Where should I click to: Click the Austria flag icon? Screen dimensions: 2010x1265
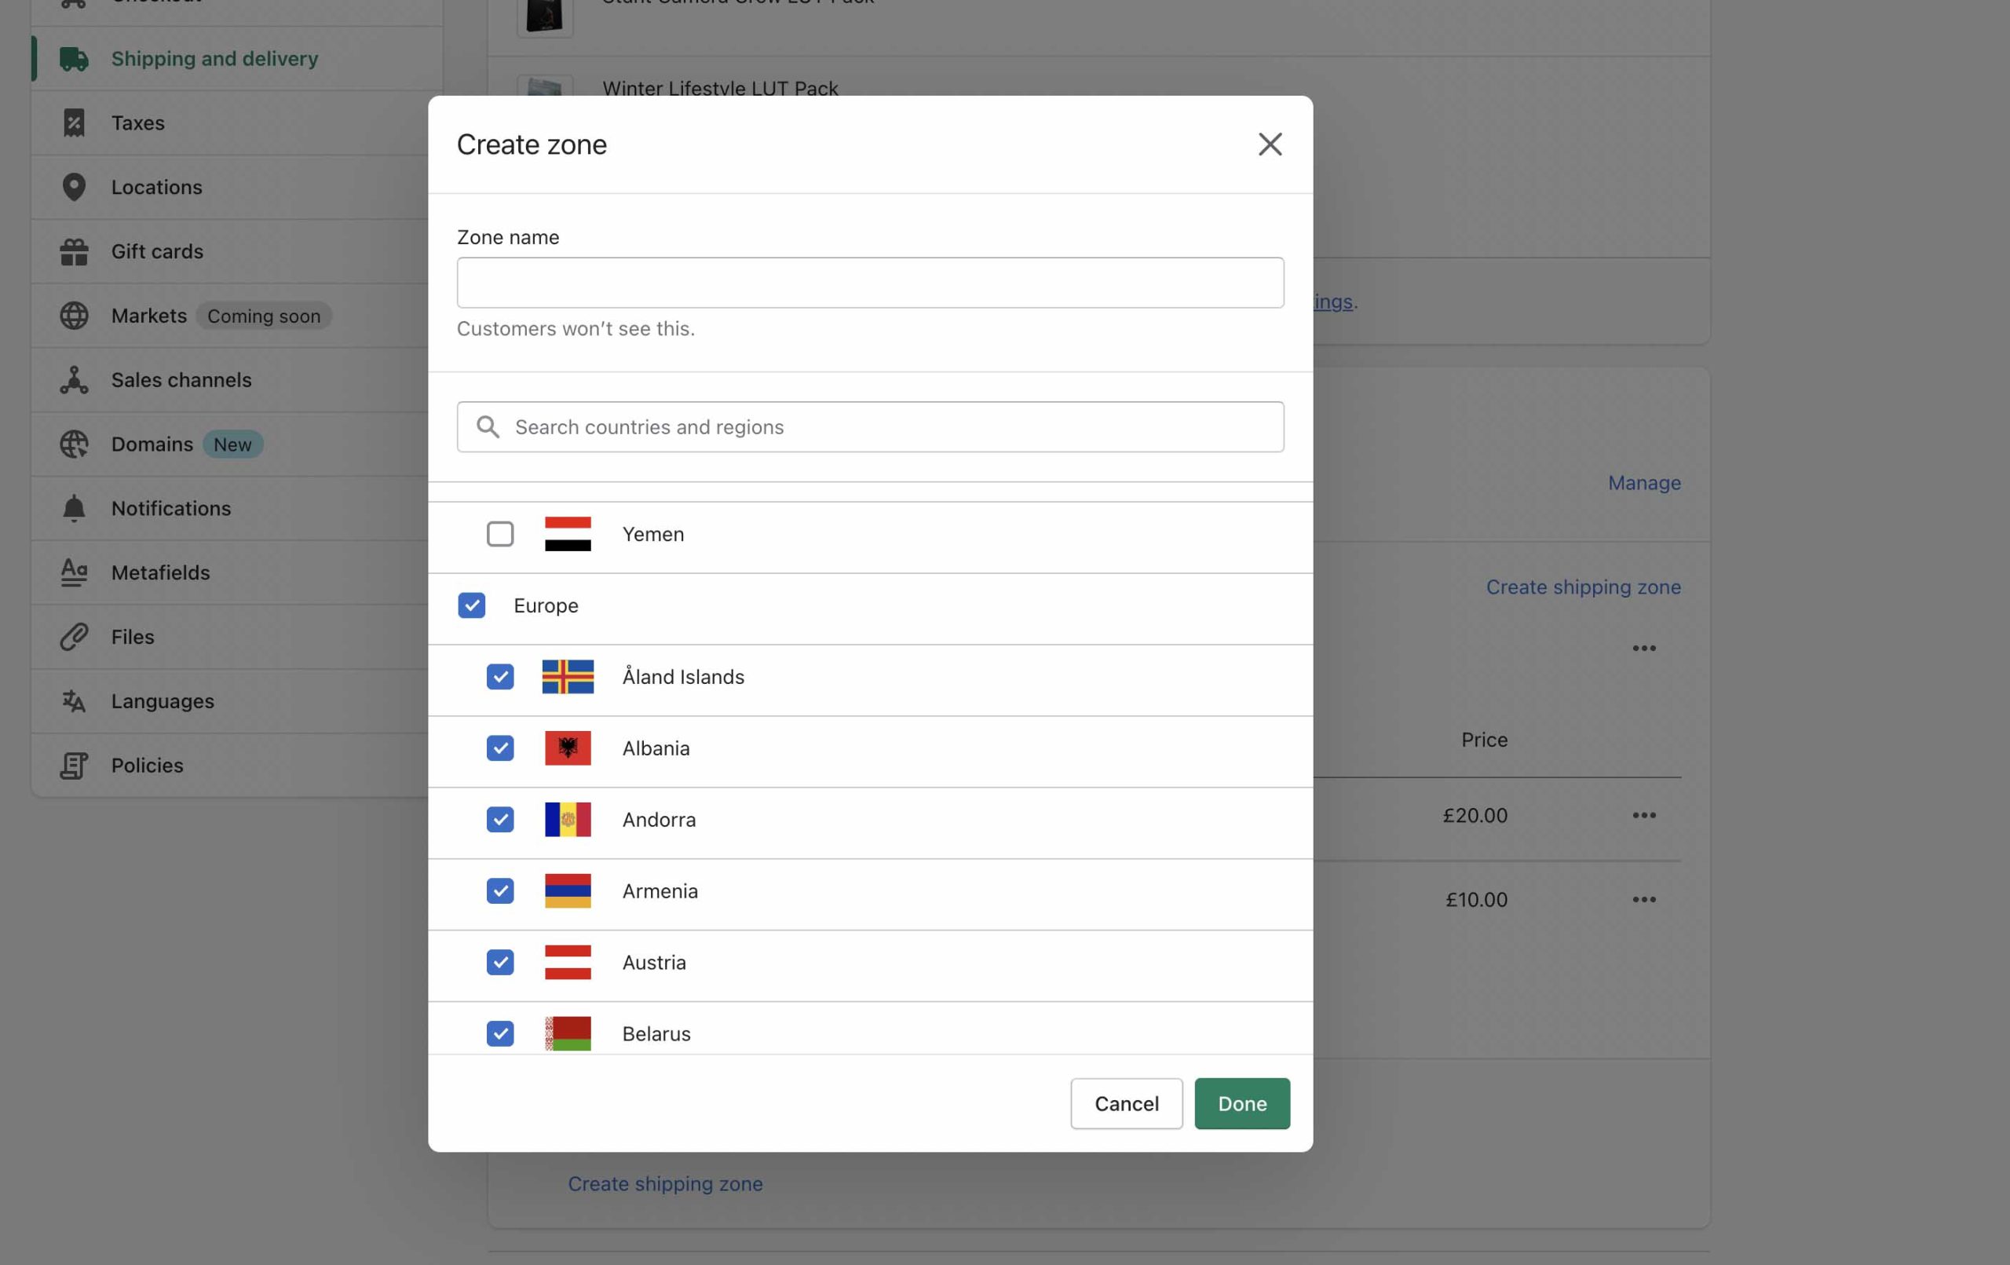[568, 963]
